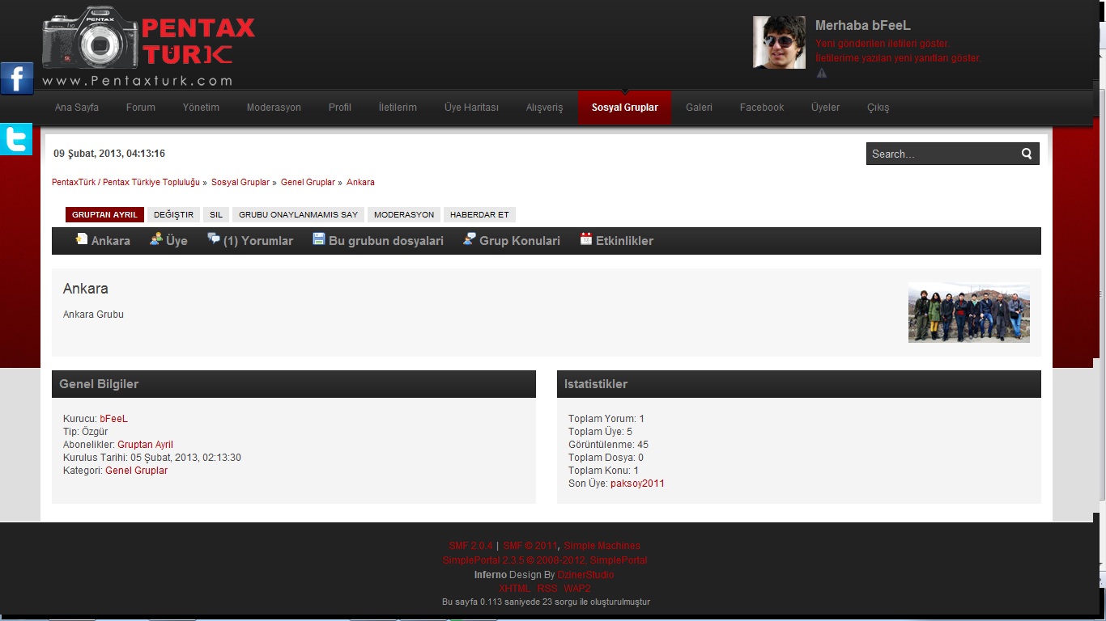Open the Twitter sidebar icon
Image resolution: width=1106 pixels, height=621 pixels.
pos(16,139)
